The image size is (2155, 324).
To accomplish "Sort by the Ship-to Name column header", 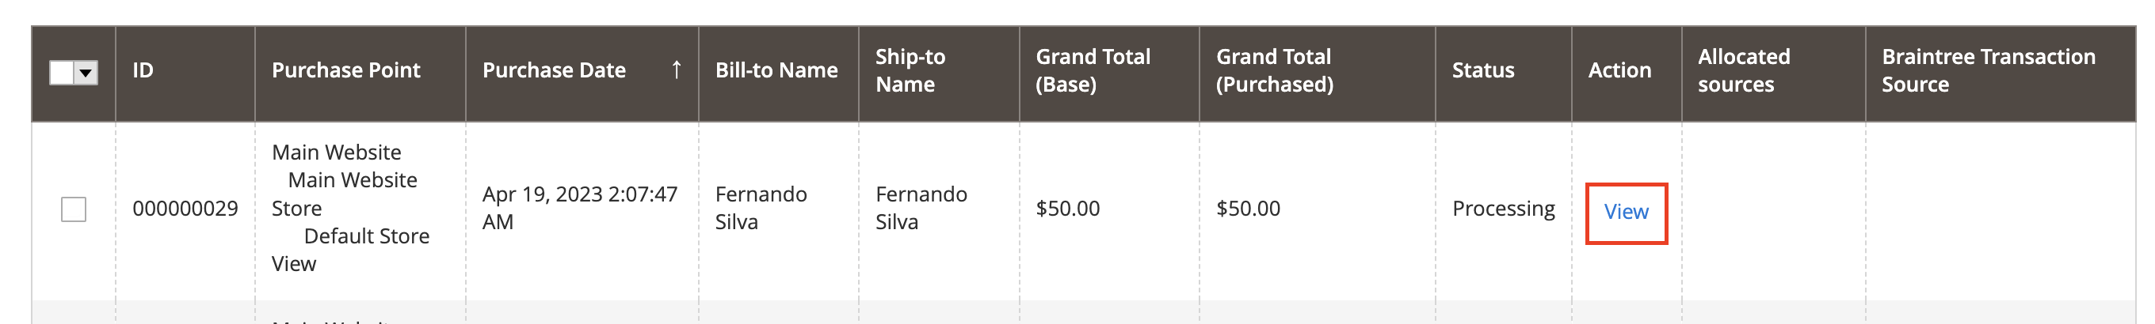I will pos(910,71).
